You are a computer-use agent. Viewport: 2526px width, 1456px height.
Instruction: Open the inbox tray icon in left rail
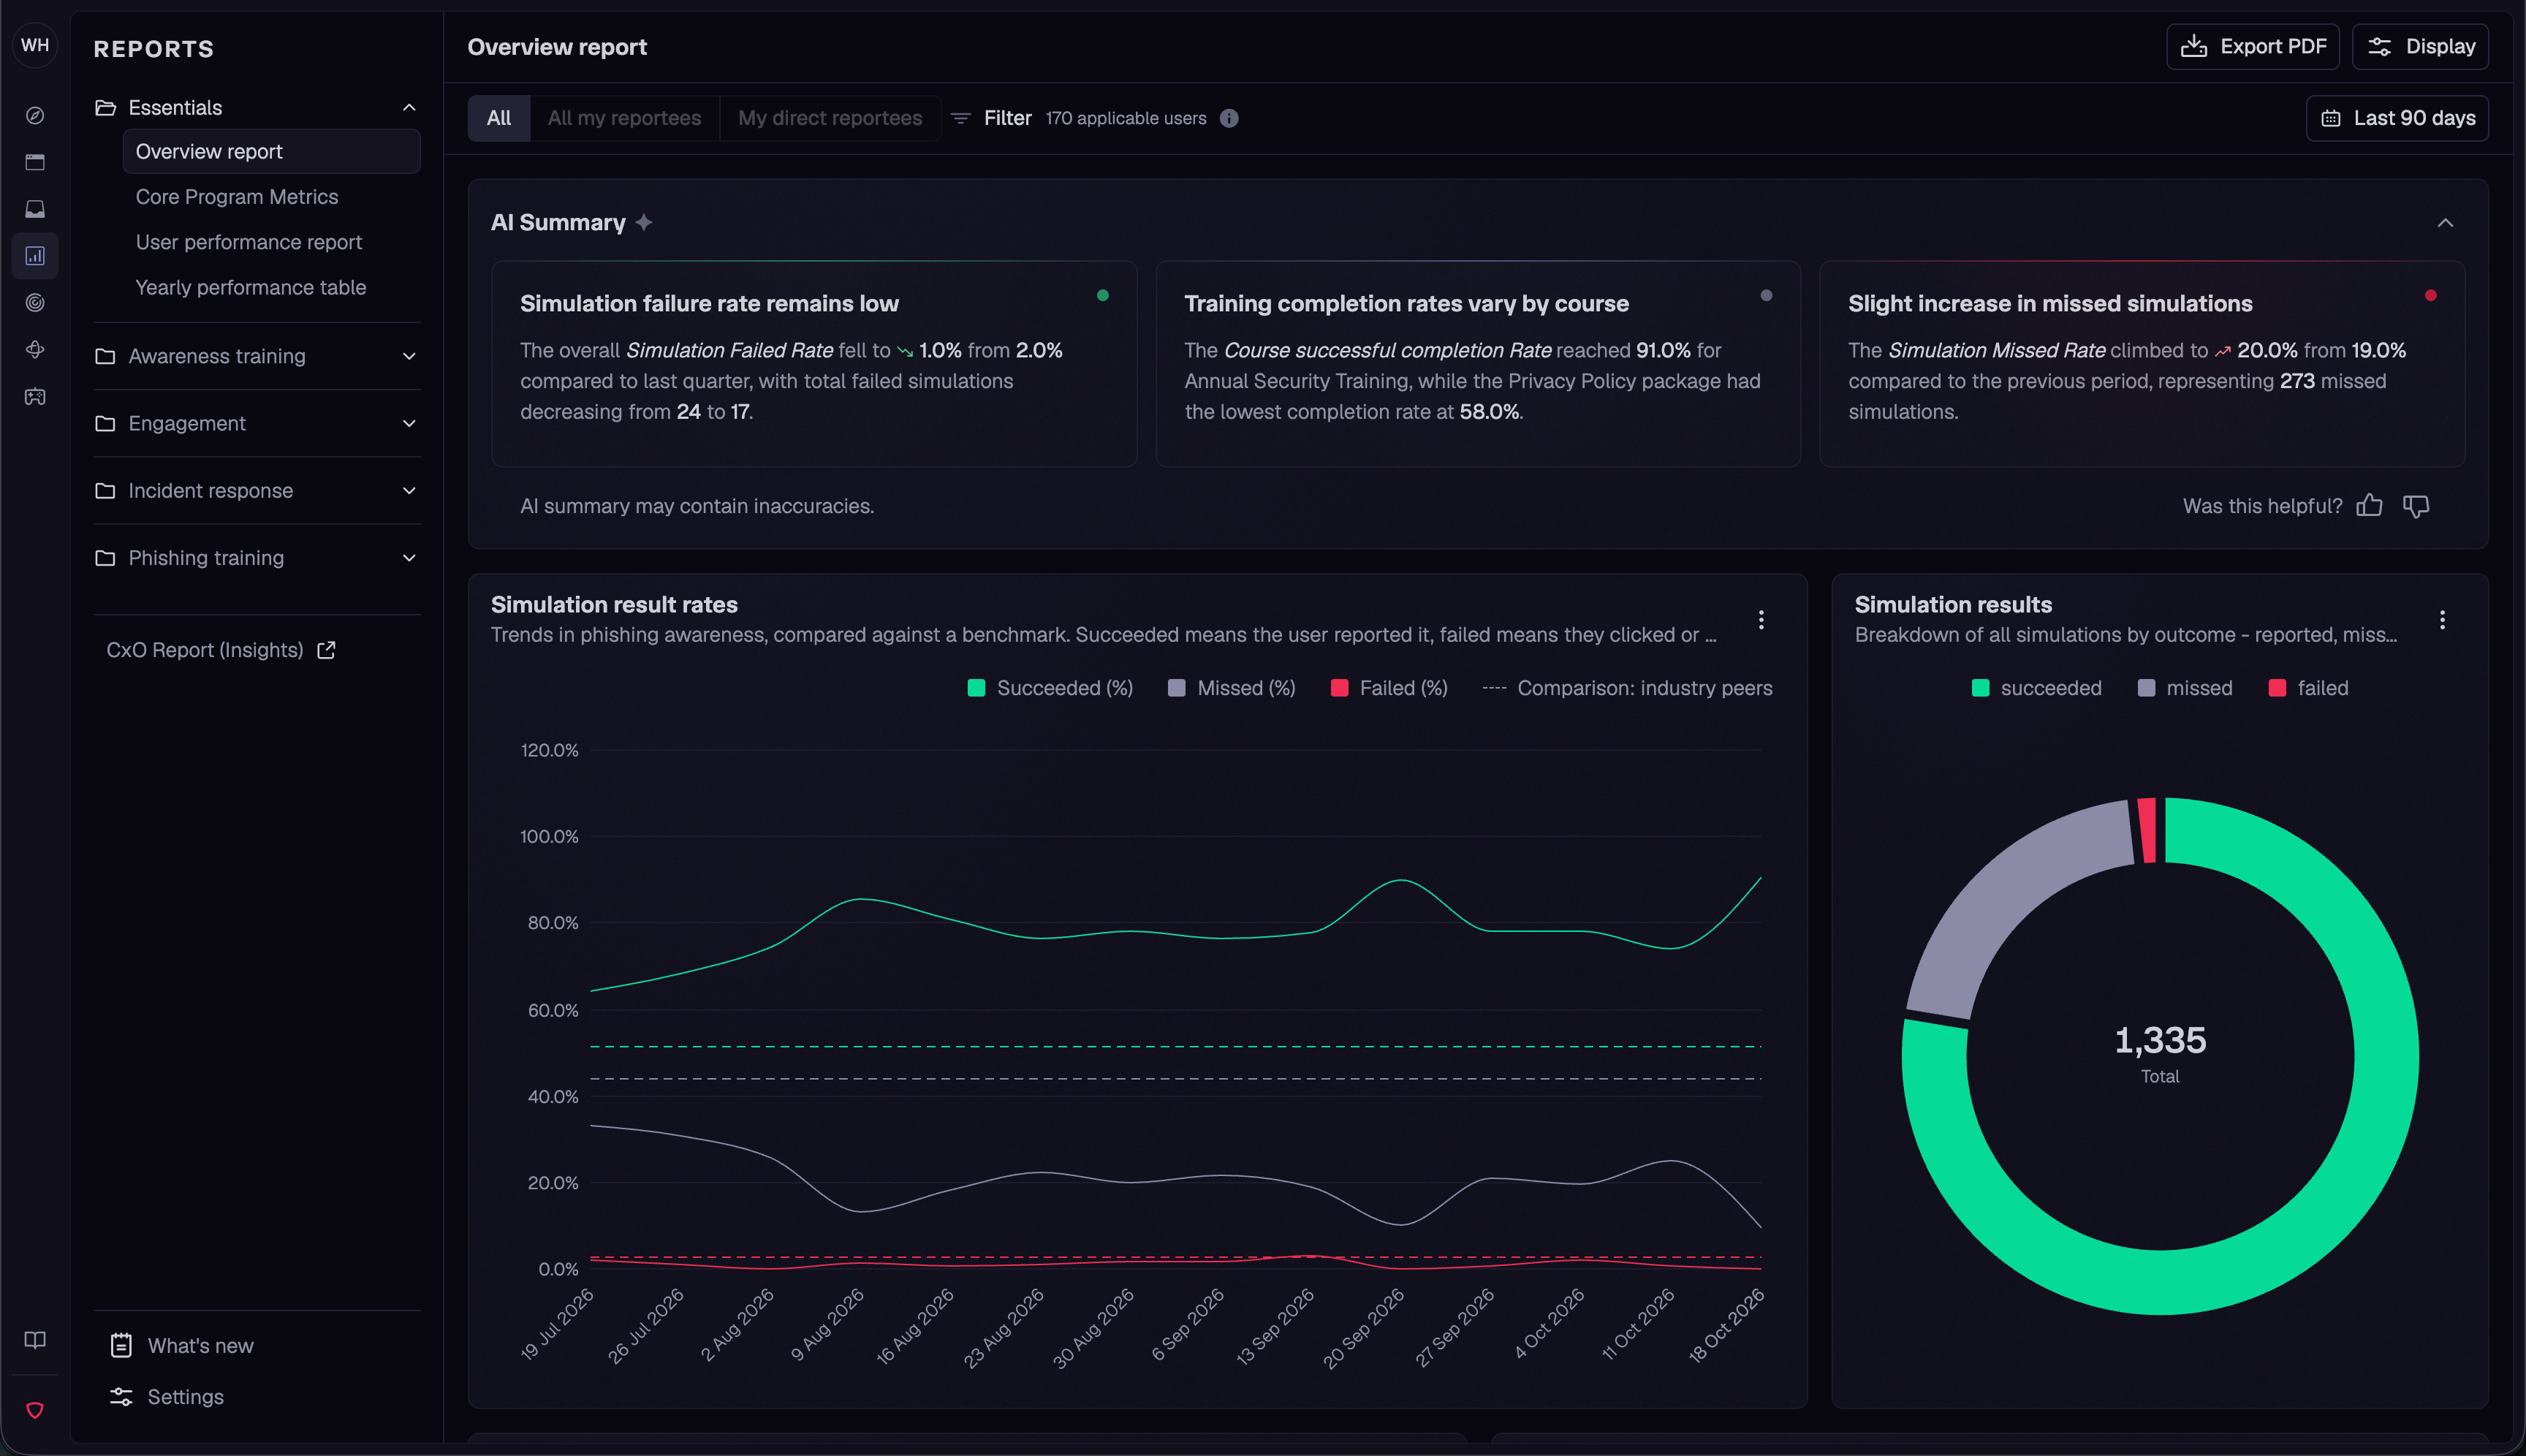point(35,209)
